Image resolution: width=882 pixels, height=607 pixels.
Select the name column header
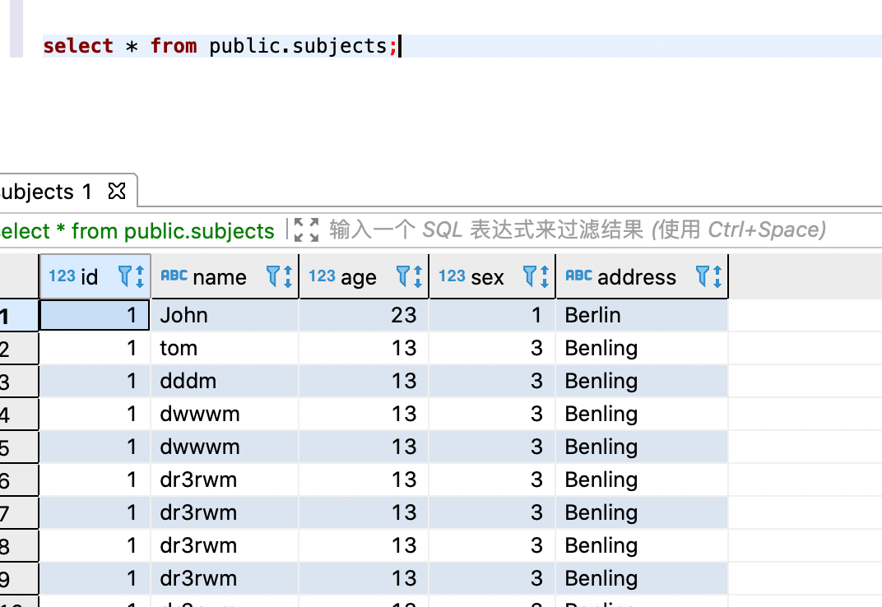point(225,276)
